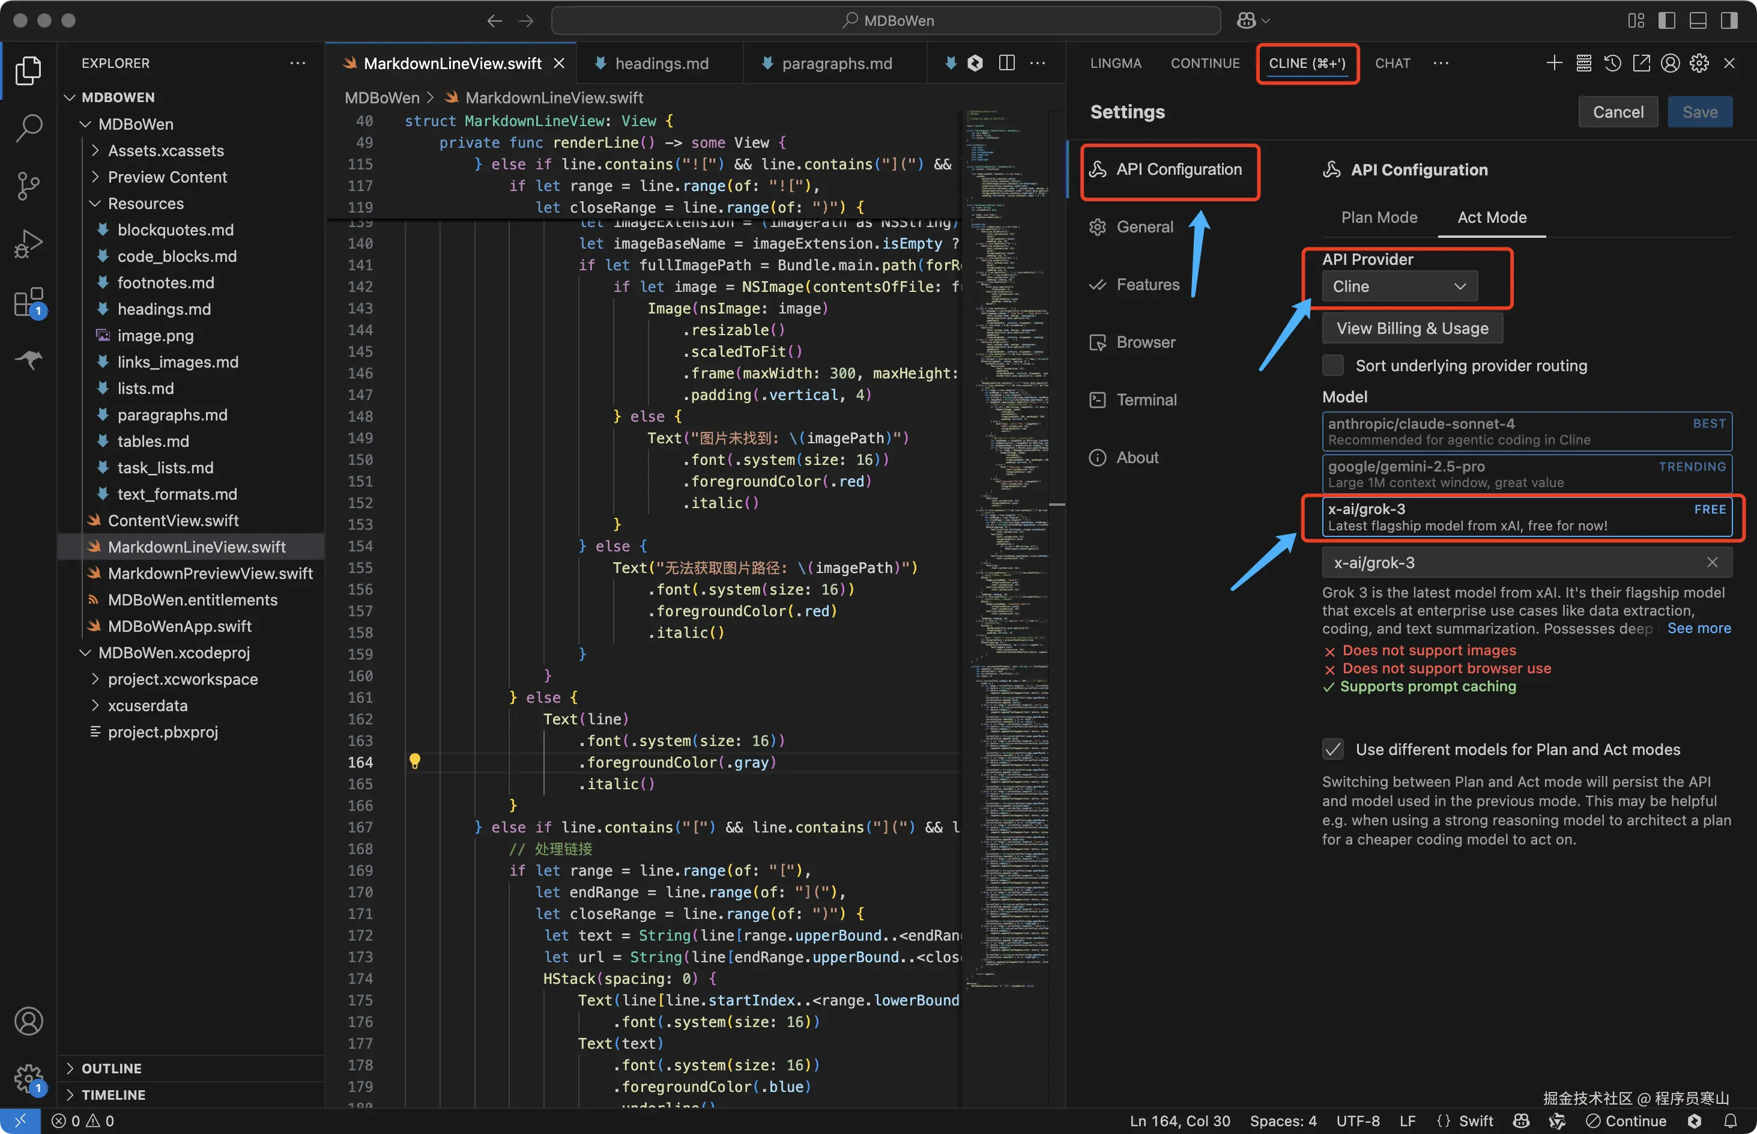Click the Cline account icon
The image size is (1757, 1134).
[1670, 63]
